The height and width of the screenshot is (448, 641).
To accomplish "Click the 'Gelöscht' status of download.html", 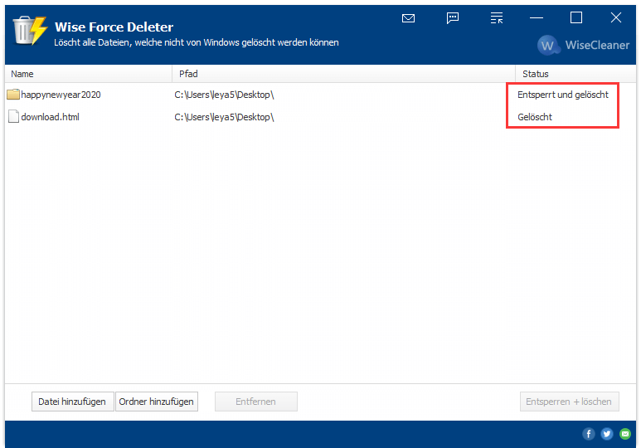I will (535, 117).
